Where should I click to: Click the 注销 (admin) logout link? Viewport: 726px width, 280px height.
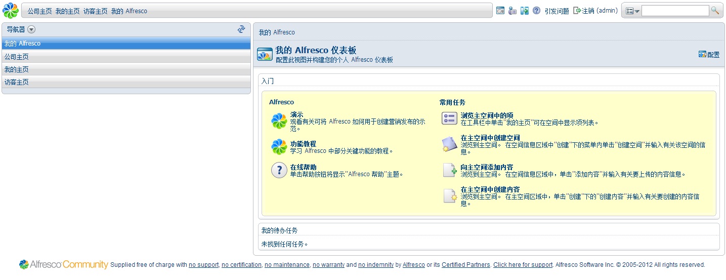point(600,11)
